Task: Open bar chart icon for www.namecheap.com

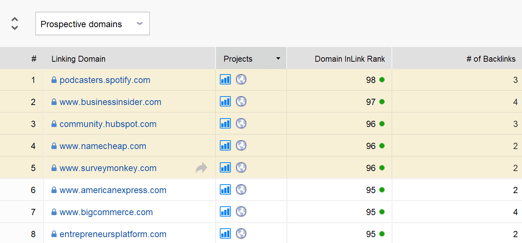Action: pyautogui.click(x=225, y=145)
